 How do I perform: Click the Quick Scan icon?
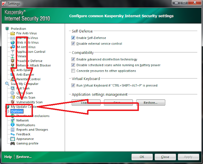coord(12,93)
